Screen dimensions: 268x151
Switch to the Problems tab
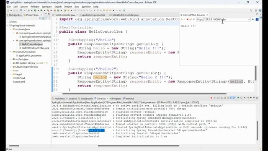pos(58,99)
